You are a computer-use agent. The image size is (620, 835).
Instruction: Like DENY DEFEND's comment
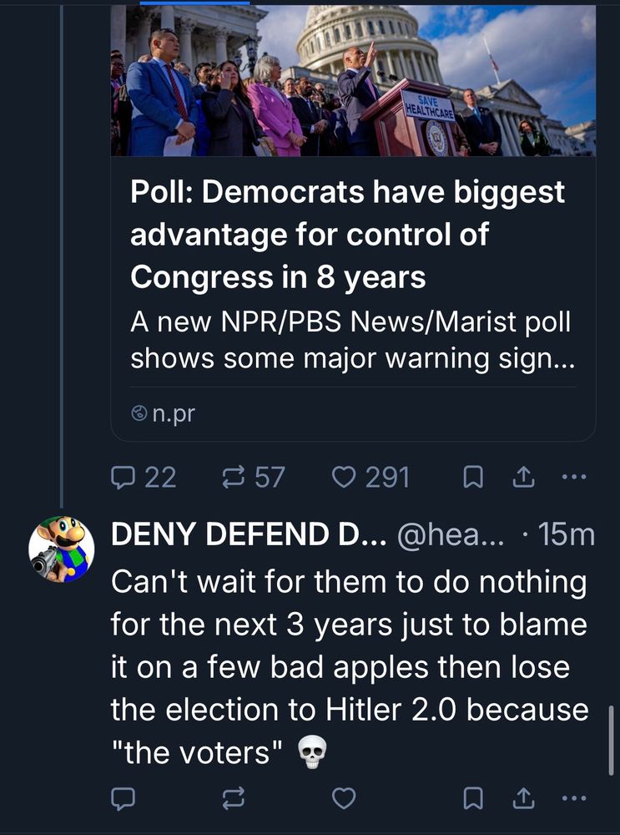tap(344, 799)
